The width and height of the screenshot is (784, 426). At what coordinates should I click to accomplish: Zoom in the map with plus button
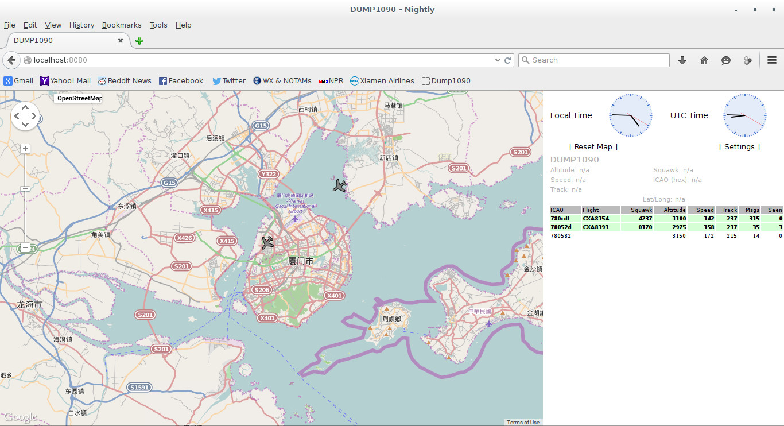click(x=25, y=149)
